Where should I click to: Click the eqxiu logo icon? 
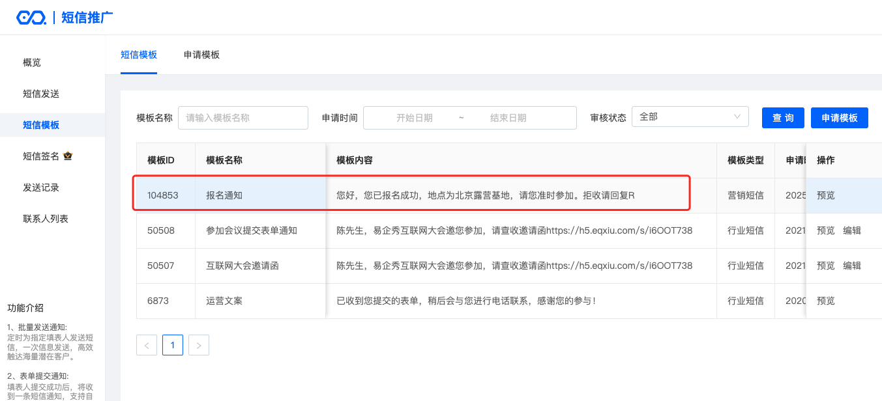pyautogui.click(x=31, y=18)
